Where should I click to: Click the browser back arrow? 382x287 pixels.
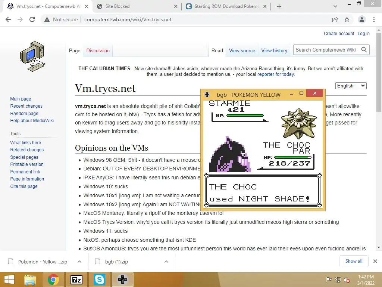coord(8,19)
